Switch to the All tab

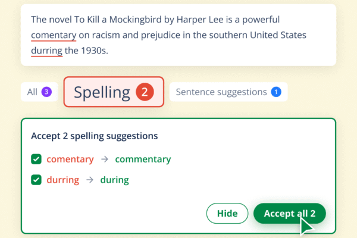pyautogui.click(x=39, y=92)
